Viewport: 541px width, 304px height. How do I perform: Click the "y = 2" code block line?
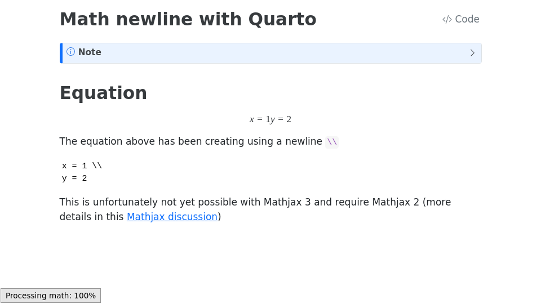pos(74,178)
